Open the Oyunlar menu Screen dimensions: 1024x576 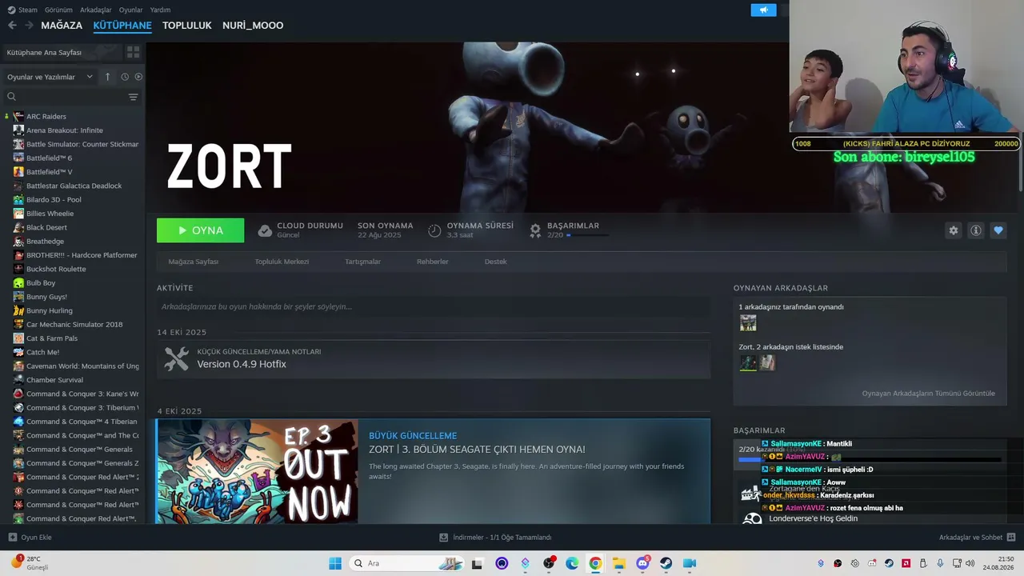130,10
